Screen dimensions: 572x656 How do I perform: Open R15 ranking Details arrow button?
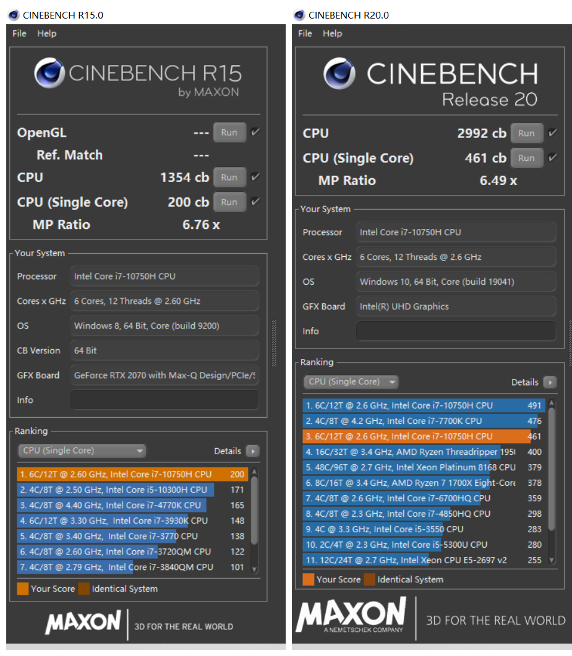252,451
